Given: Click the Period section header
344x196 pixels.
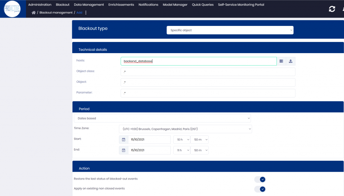Looking at the screenshot, I should coord(208,107).
